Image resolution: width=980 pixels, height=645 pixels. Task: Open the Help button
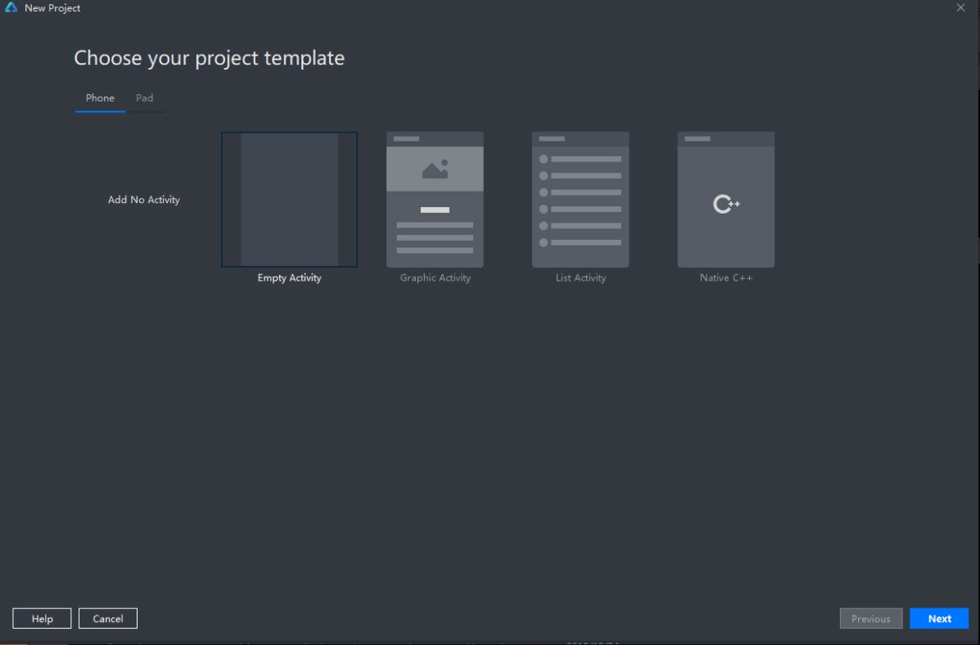[x=42, y=618]
